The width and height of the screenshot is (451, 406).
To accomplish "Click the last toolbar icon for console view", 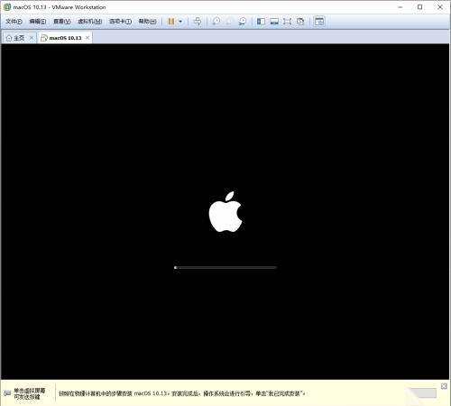I will (x=319, y=22).
